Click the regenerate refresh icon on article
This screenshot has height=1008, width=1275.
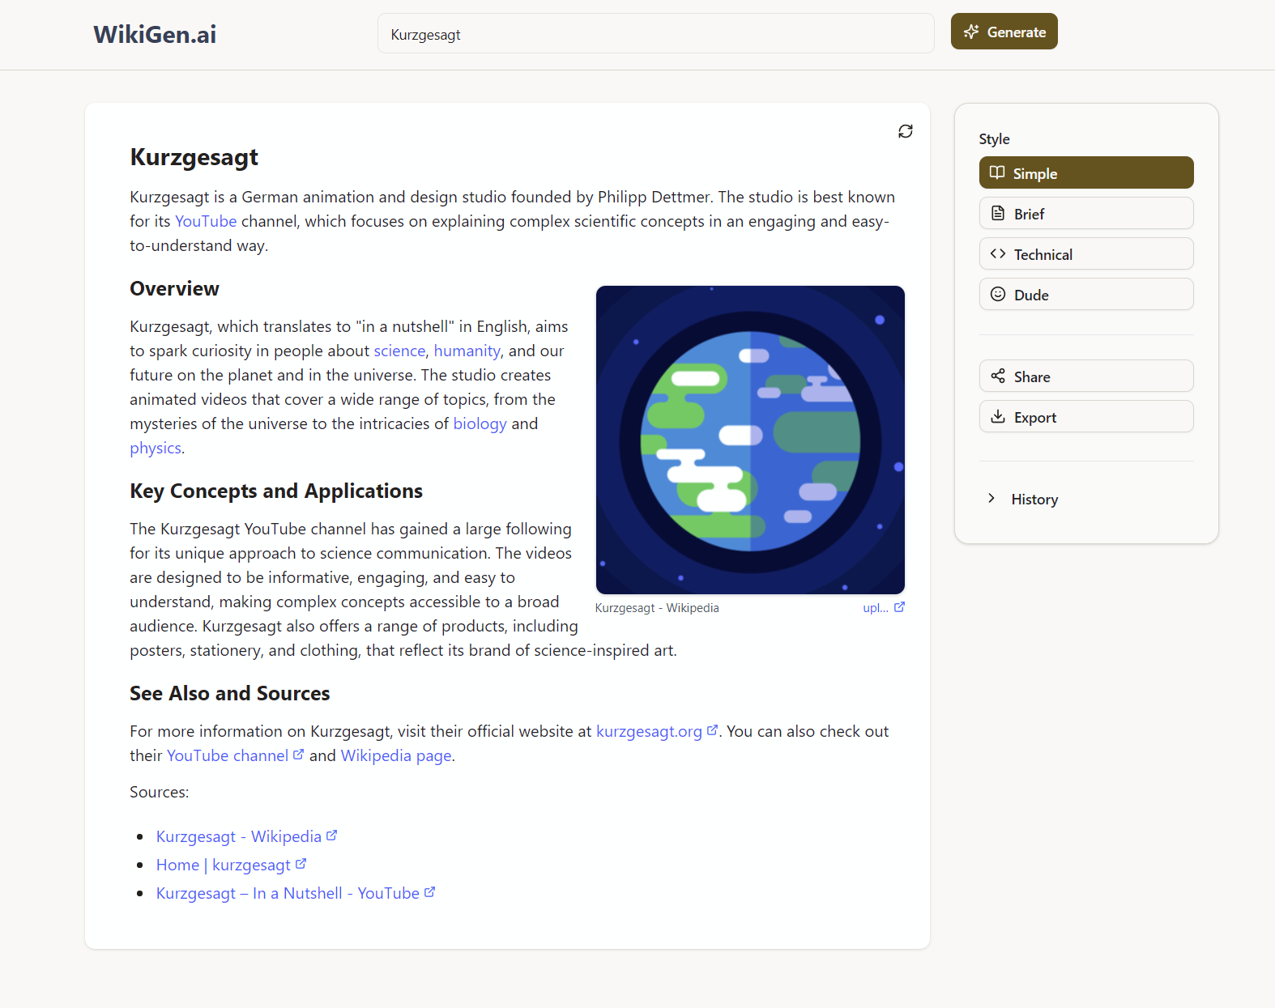906,131
